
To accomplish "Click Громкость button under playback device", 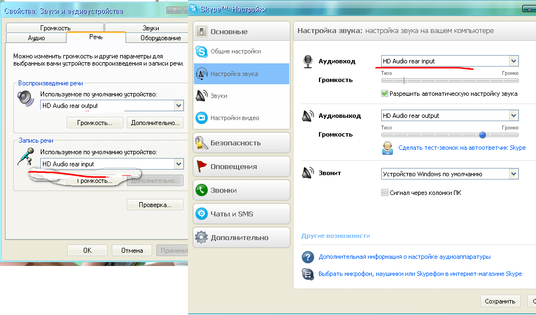I will pyautogui.click(x=95, y=123).
